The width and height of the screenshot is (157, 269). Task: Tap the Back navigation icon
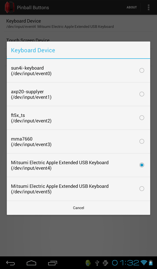point(10,263)
